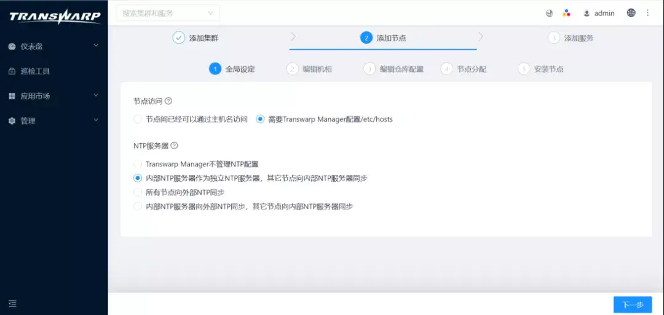
Task: Click sub-step 4 circle for 节点分配
Action: 447,69
